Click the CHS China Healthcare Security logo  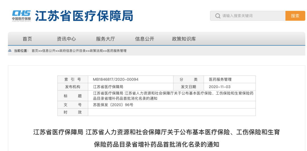(21, 16)
